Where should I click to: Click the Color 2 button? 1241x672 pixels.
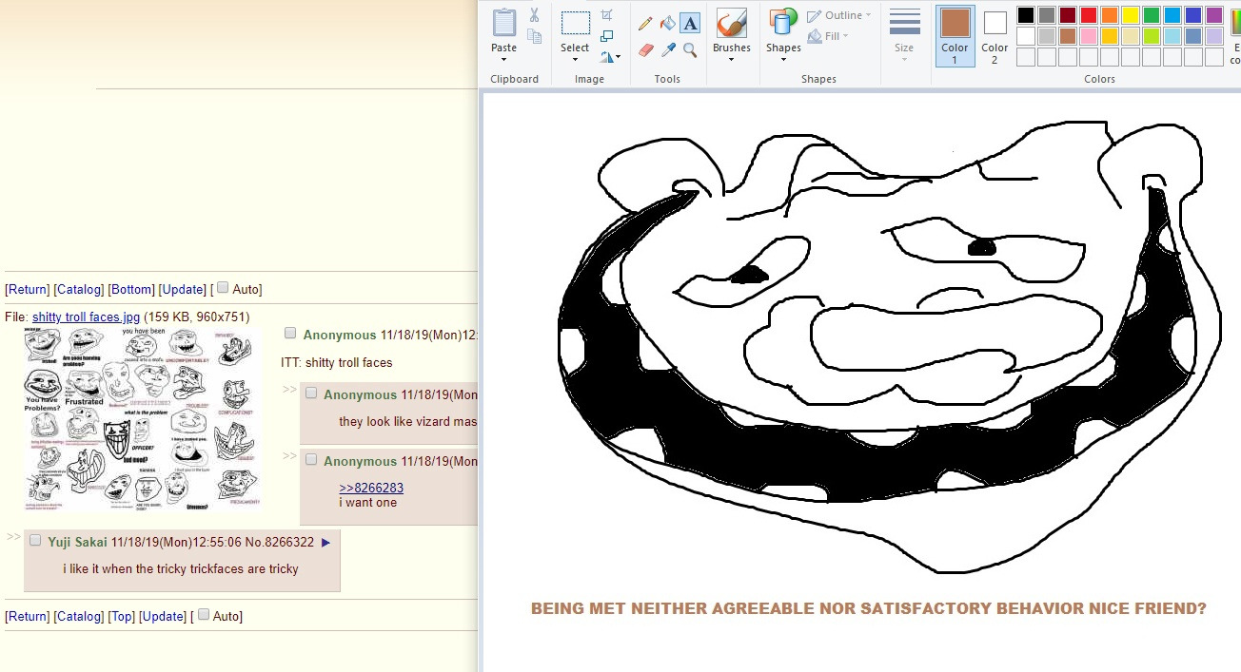pyautogui.click(x=995, y=36)
